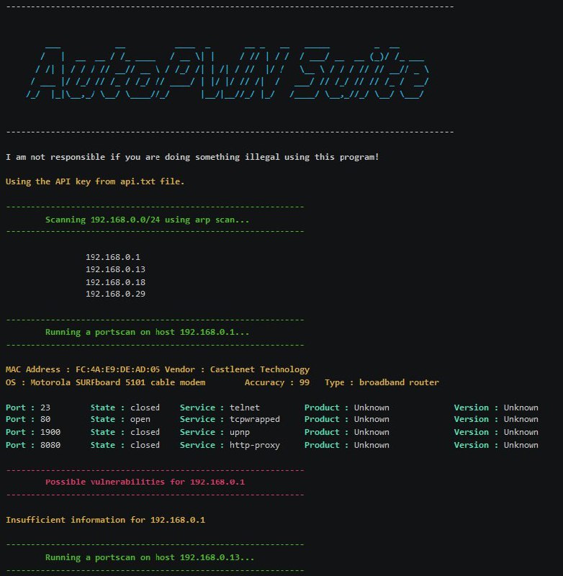Click 'Product : Unknown' on http-proxy row

pyautogui.click(x=347, y=445)
